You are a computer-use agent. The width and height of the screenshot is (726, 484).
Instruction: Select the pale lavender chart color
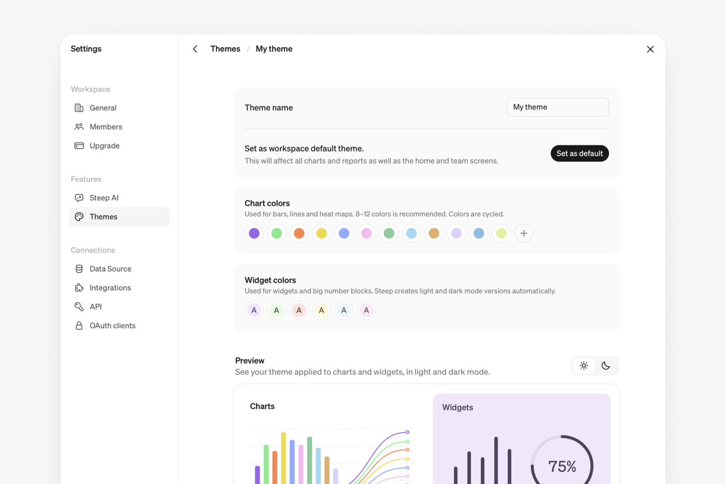[x=456, y=233]
